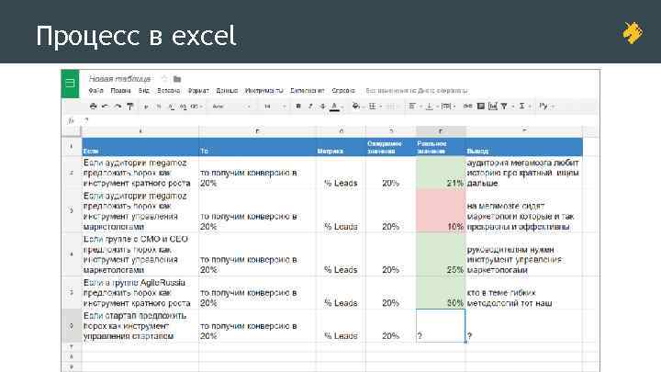The width and height of the screenshot is (661, 372).
Task: Undo the last action
Action: point(106,107)
